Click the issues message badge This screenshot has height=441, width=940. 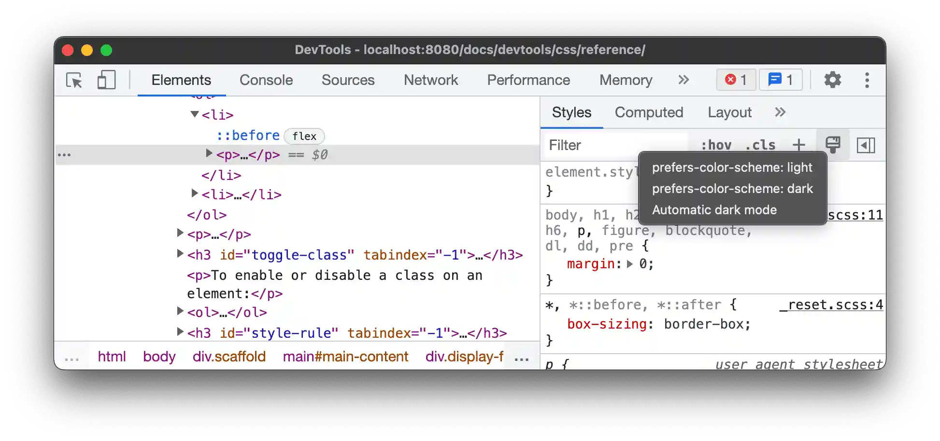pos(780,80)
